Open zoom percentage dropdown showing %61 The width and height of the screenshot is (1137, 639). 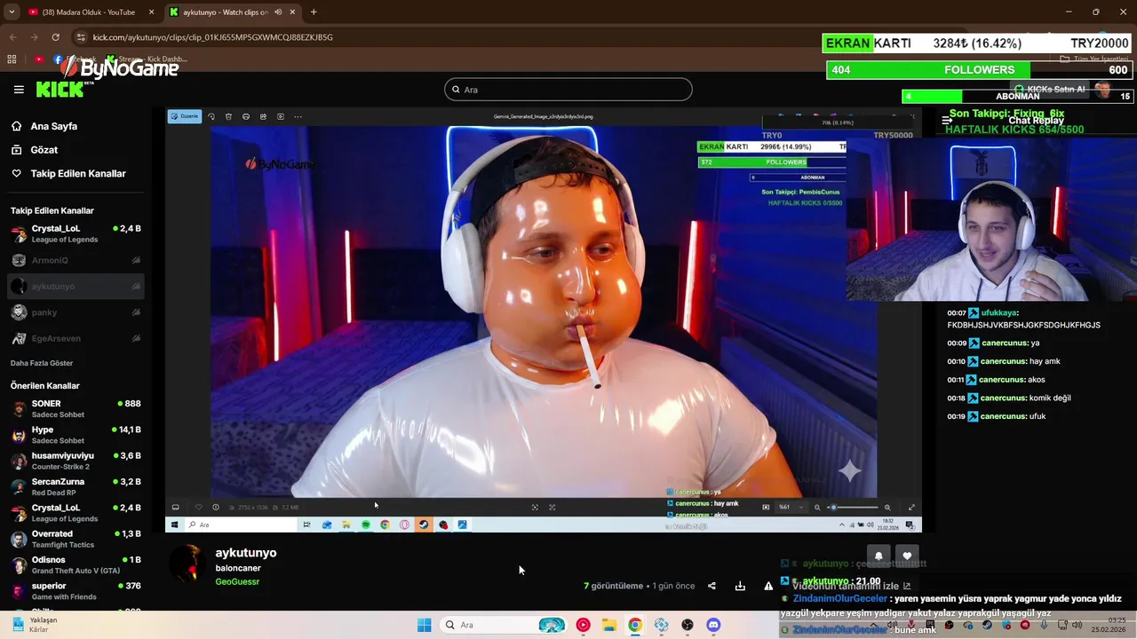[x=791, y=507]
